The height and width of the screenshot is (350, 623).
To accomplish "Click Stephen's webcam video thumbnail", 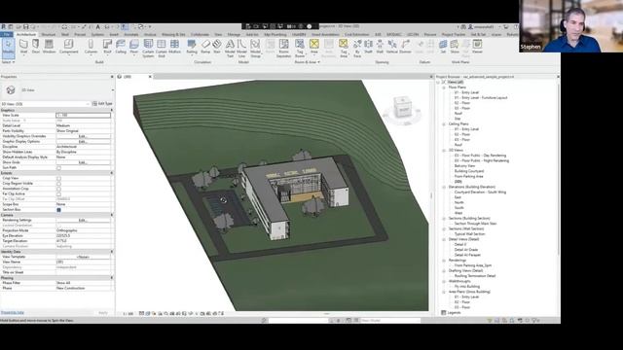I will [571, 26].
